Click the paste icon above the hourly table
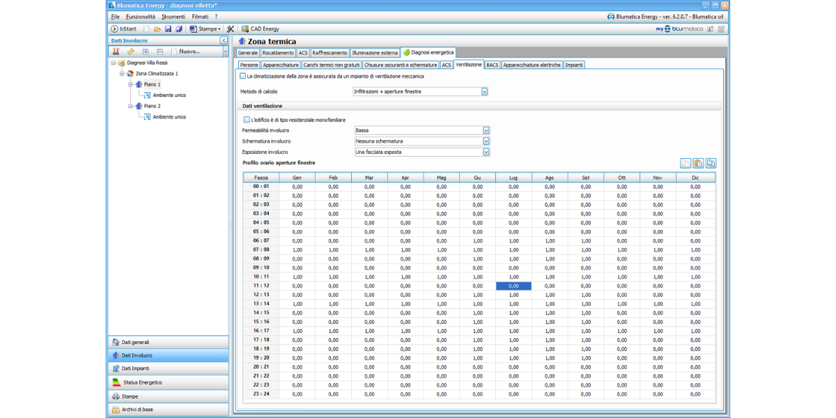The width and height of the screenshot is (836, 418). pyautogui.click(x=698, y=163)
